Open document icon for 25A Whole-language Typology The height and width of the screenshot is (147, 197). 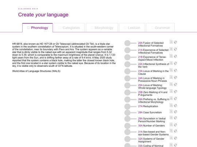(x=171, y=84)
